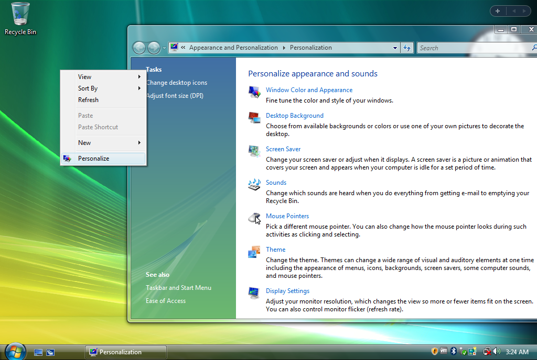Viewport: 537px width, 360px height.
Task: Click the Windows Sidebar tray icon
Action: [x=472, y=352]
